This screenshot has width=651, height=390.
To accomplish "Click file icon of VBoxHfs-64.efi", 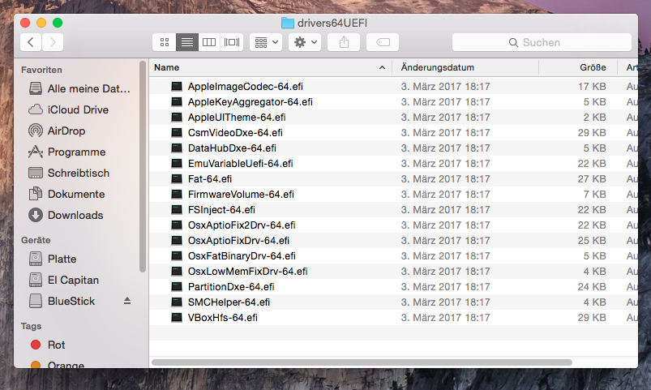I will (x=177, y=317).
